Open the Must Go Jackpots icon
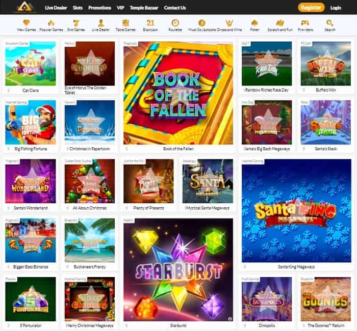Viewport: 357px width, 331px height. pyautogui.click(x=202, y=23)
